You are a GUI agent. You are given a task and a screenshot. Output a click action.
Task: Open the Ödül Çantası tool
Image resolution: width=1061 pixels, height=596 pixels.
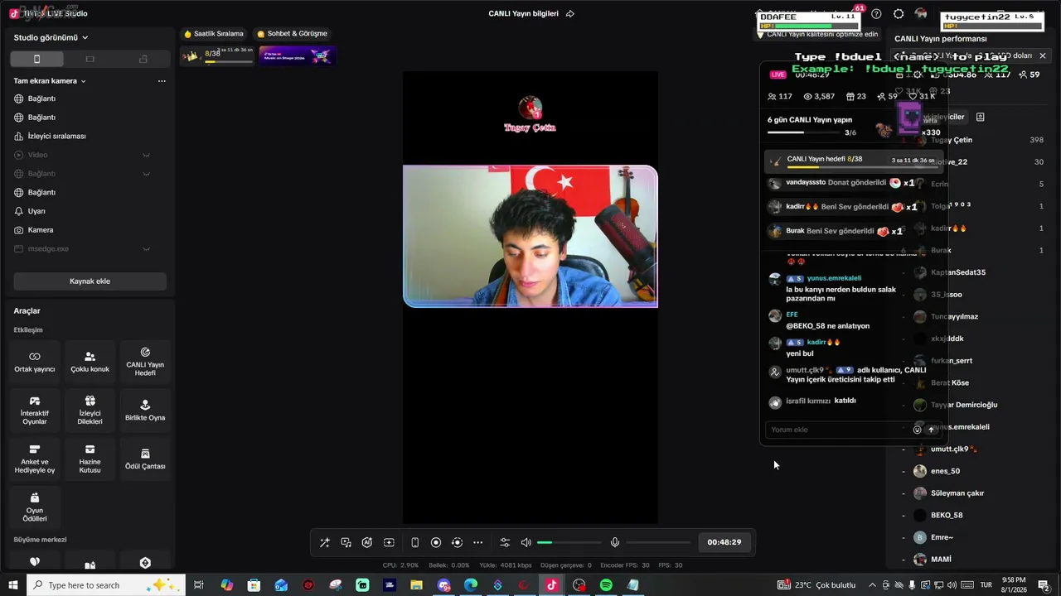145,459
